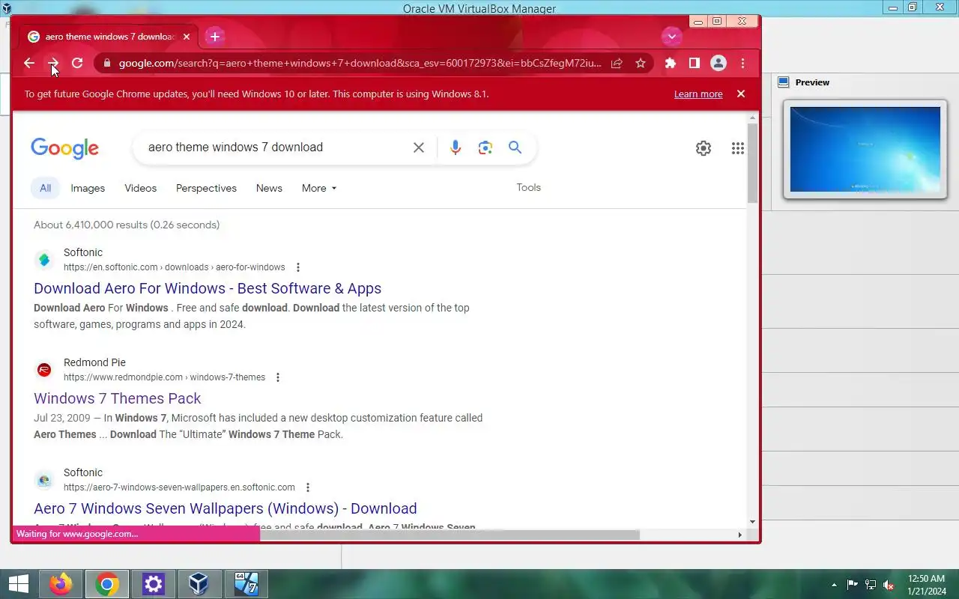Viewport: 959px width, 599px height.
Task: Open the share page icon in address bar
Action: [617, 64]
